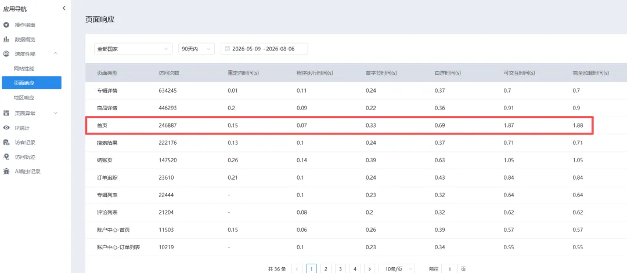The width and height of the screenshot is (627, 273).
Task: Click the 2026-05-09 - 2026-08-06 date range field
Action: [x=264, y=49]
